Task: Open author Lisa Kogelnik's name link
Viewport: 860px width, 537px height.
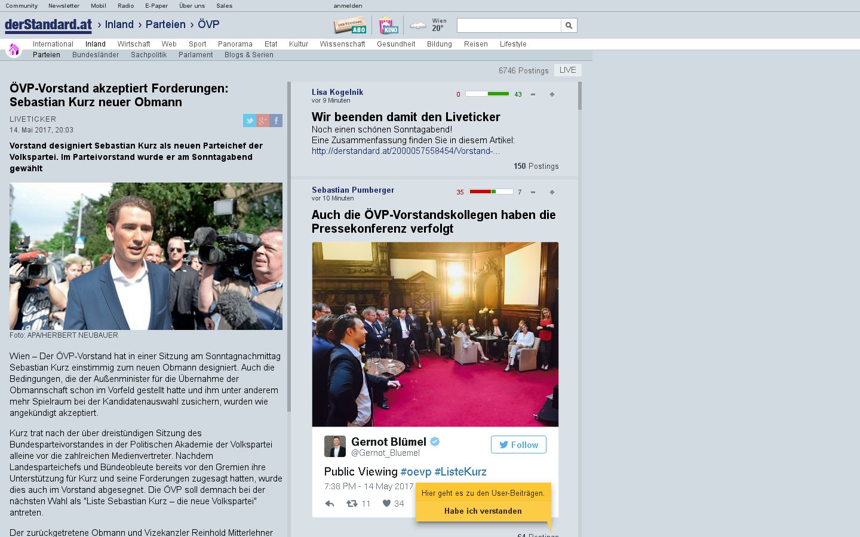Action: [337, 92]
